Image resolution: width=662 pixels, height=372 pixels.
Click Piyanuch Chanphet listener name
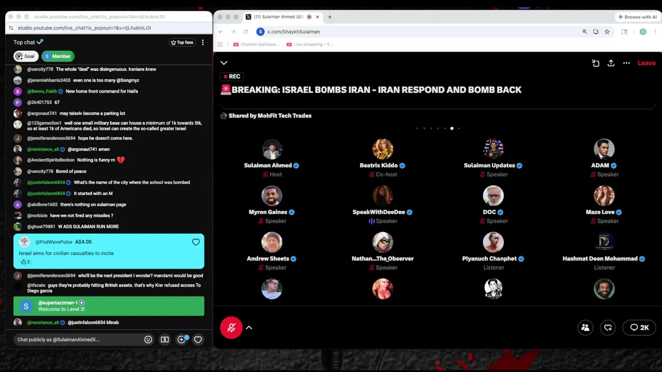click(x=489, y=258)
